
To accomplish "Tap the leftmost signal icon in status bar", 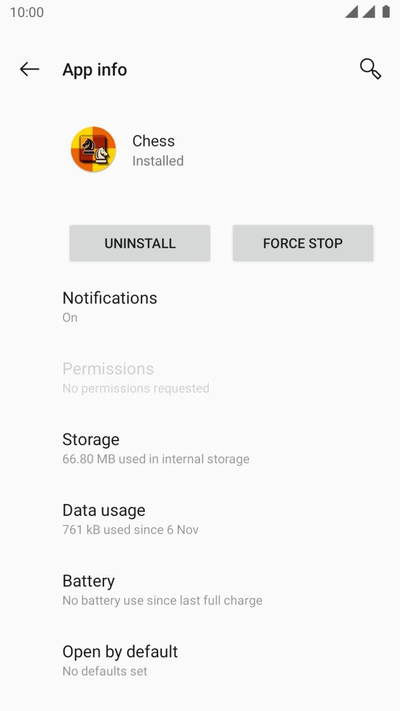I will pyautogui.click(x=352, y=13).
